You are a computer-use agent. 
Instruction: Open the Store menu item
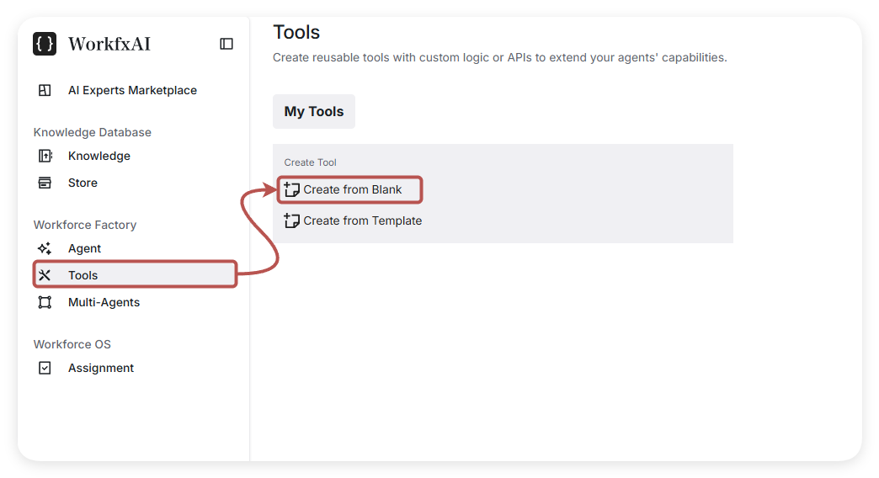coord(83,183)
